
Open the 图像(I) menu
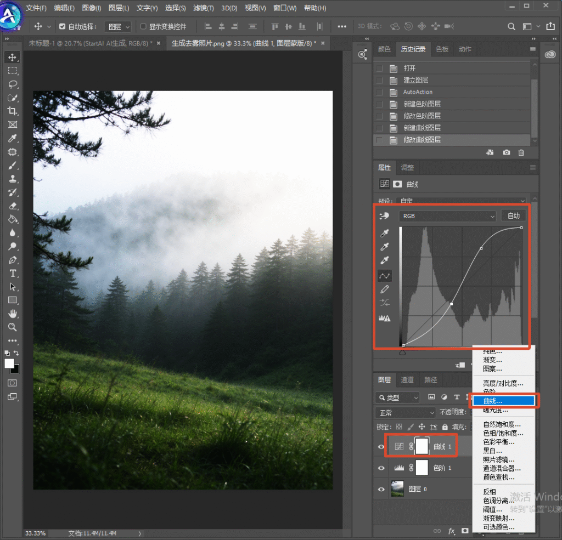click(x=92, y=8)
